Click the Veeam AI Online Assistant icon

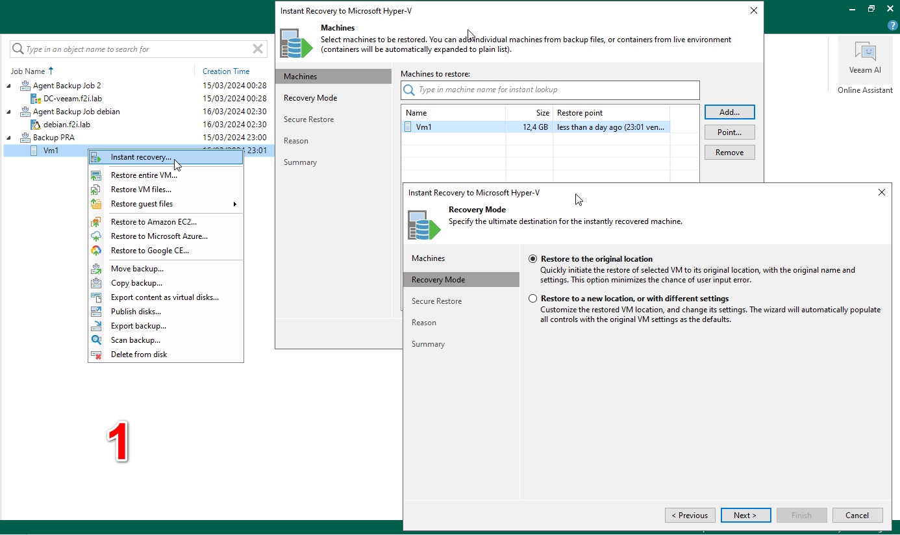tap(865, 52)
